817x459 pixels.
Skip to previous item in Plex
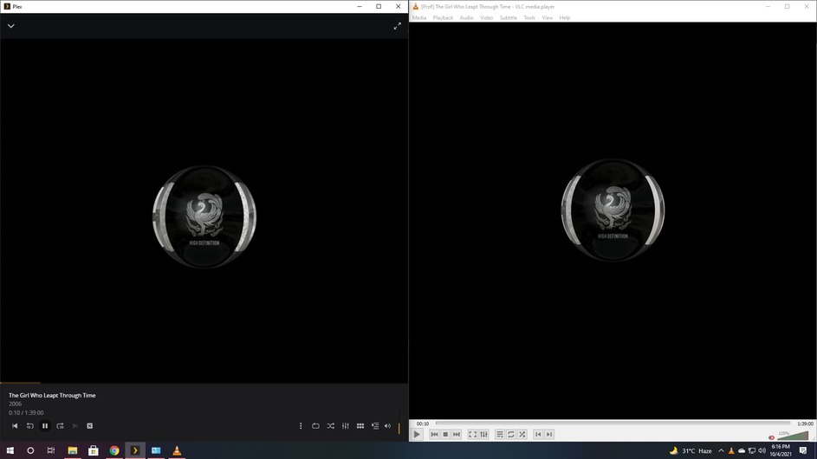point(15,425)
